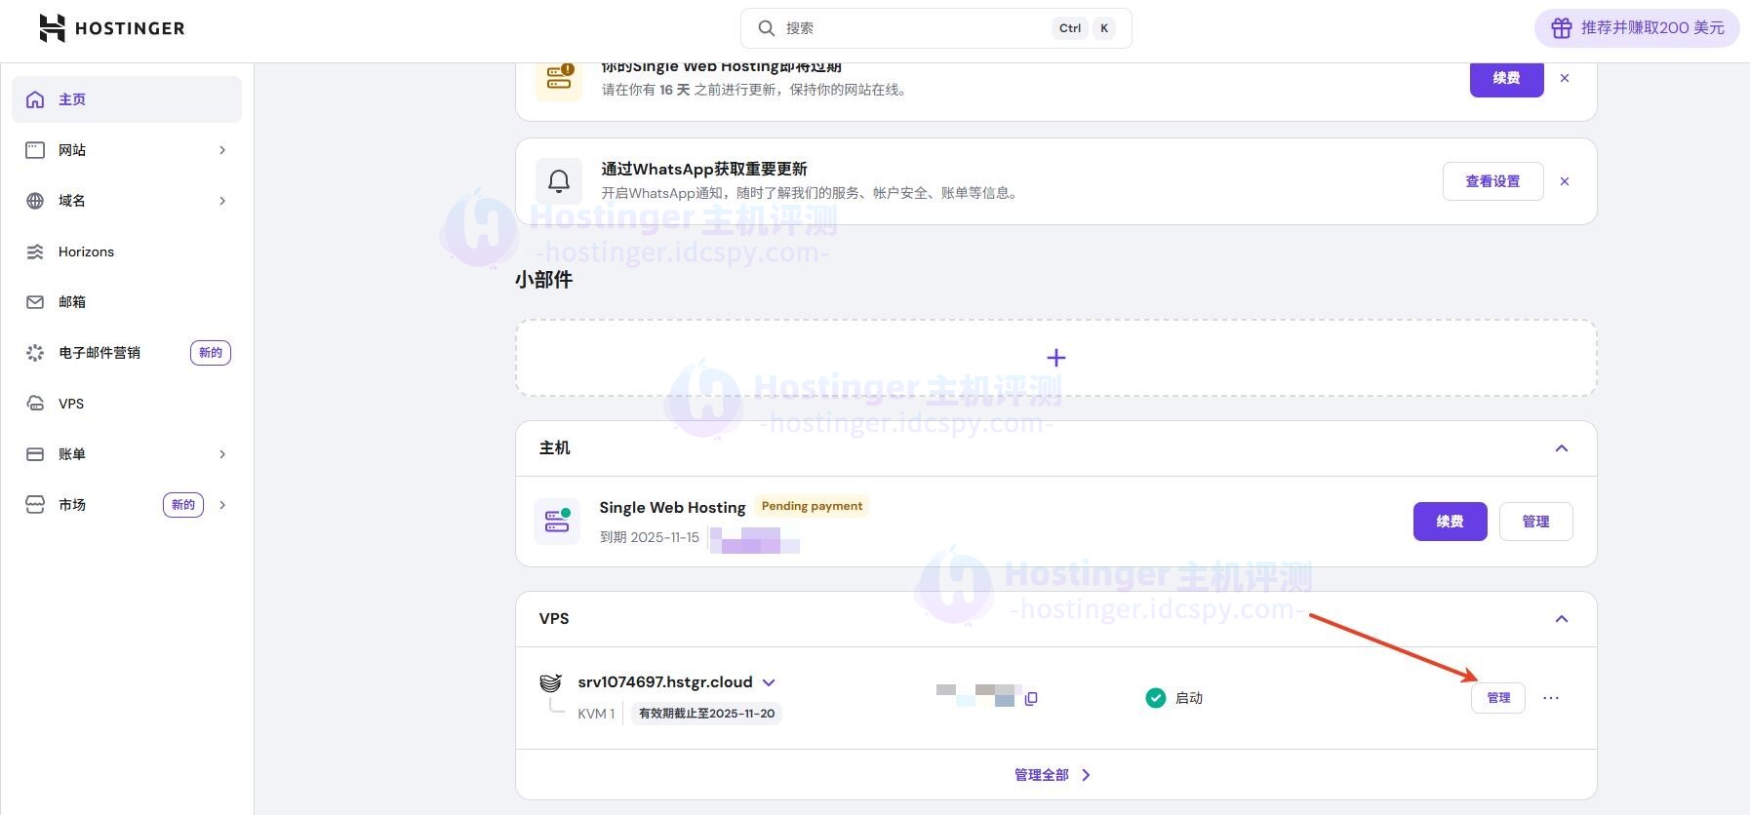Collapse the 主机 hosting section
1750x815 pixels.
pos(1561,448)
